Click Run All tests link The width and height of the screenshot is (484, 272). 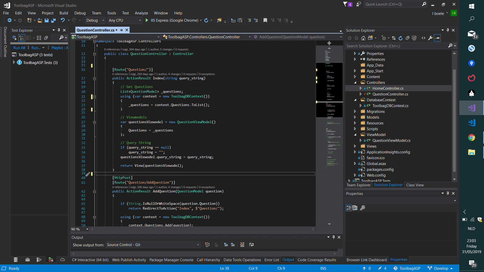click(19, 48)
